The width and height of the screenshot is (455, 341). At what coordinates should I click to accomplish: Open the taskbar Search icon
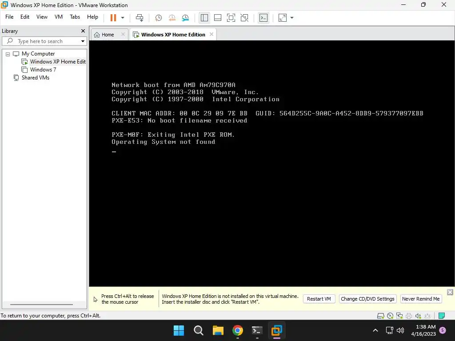point(199,330)
